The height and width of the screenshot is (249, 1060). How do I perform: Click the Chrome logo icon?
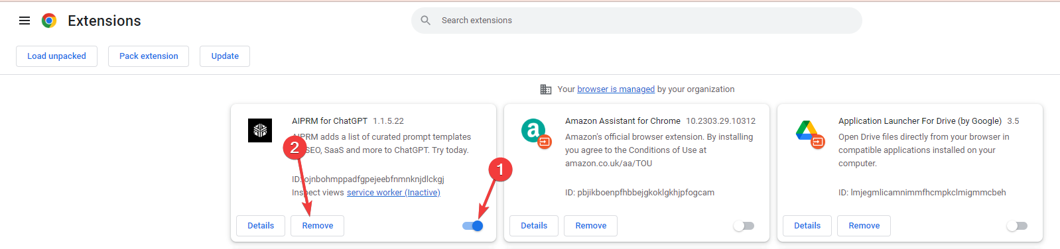49,21
